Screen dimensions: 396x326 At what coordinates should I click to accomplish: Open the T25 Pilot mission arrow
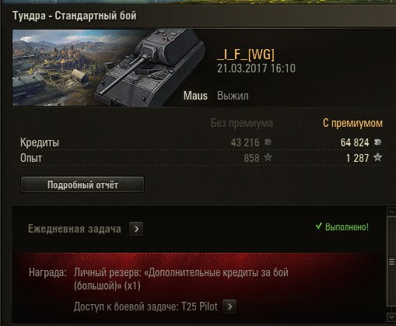(x=230, y=307)
